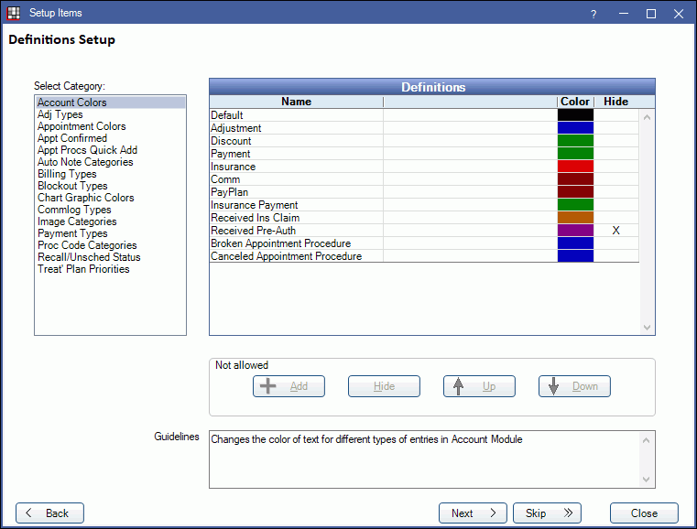
Task: Click the red Insurance color swatch
Action: (575, 167)
